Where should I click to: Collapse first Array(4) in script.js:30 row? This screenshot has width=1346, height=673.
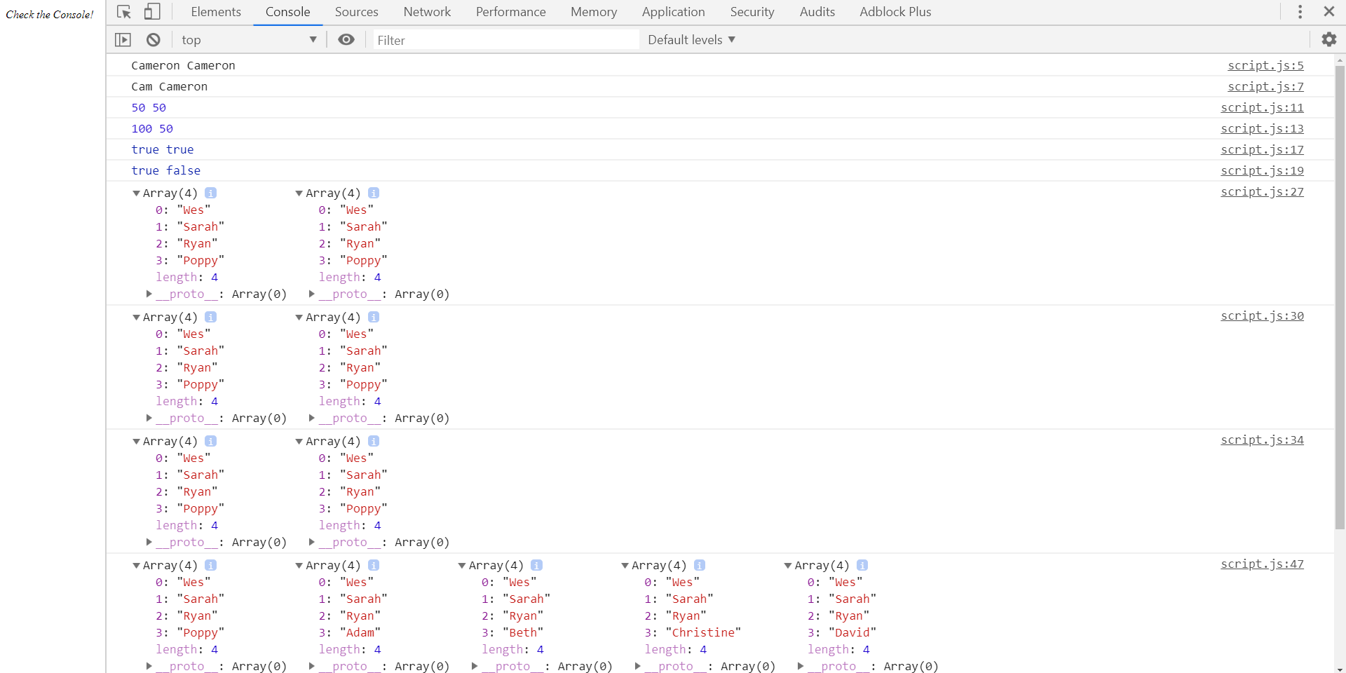[x=136, y=317]
